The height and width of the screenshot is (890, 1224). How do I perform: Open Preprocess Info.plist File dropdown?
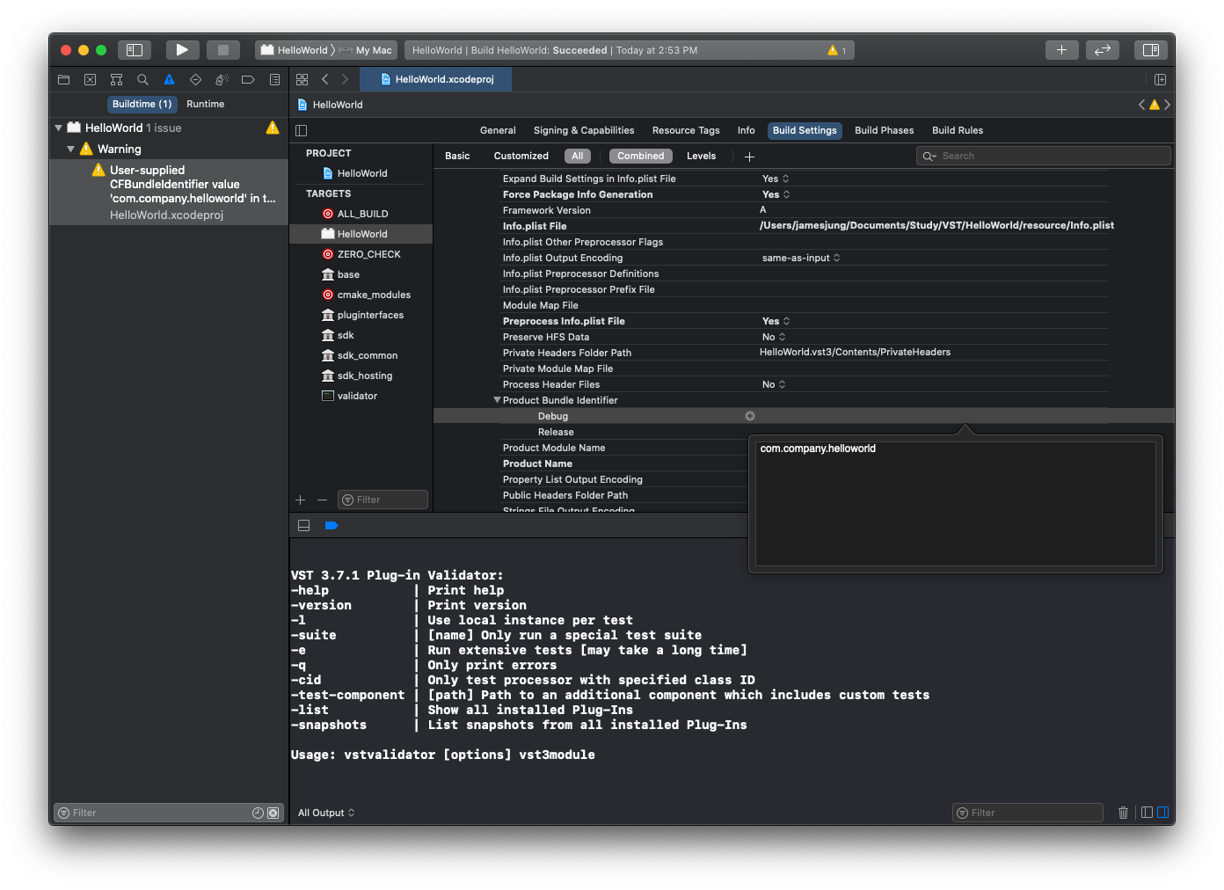pyautogui.click(x=776, y=321)
